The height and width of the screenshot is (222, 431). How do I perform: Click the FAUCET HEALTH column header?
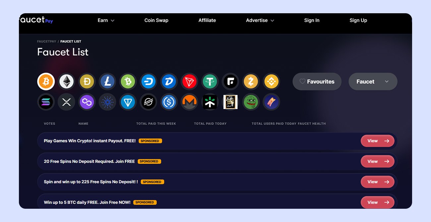(312, 124)
